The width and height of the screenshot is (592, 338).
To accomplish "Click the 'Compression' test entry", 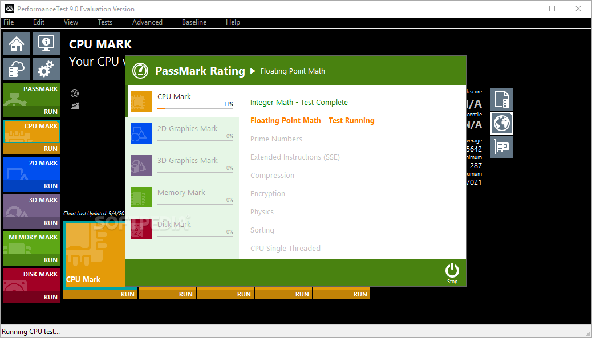I will point(272,176).
